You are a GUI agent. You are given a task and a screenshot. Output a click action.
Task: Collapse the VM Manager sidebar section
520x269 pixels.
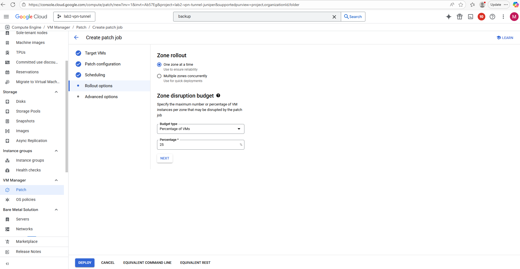click(x=56, y=180)
